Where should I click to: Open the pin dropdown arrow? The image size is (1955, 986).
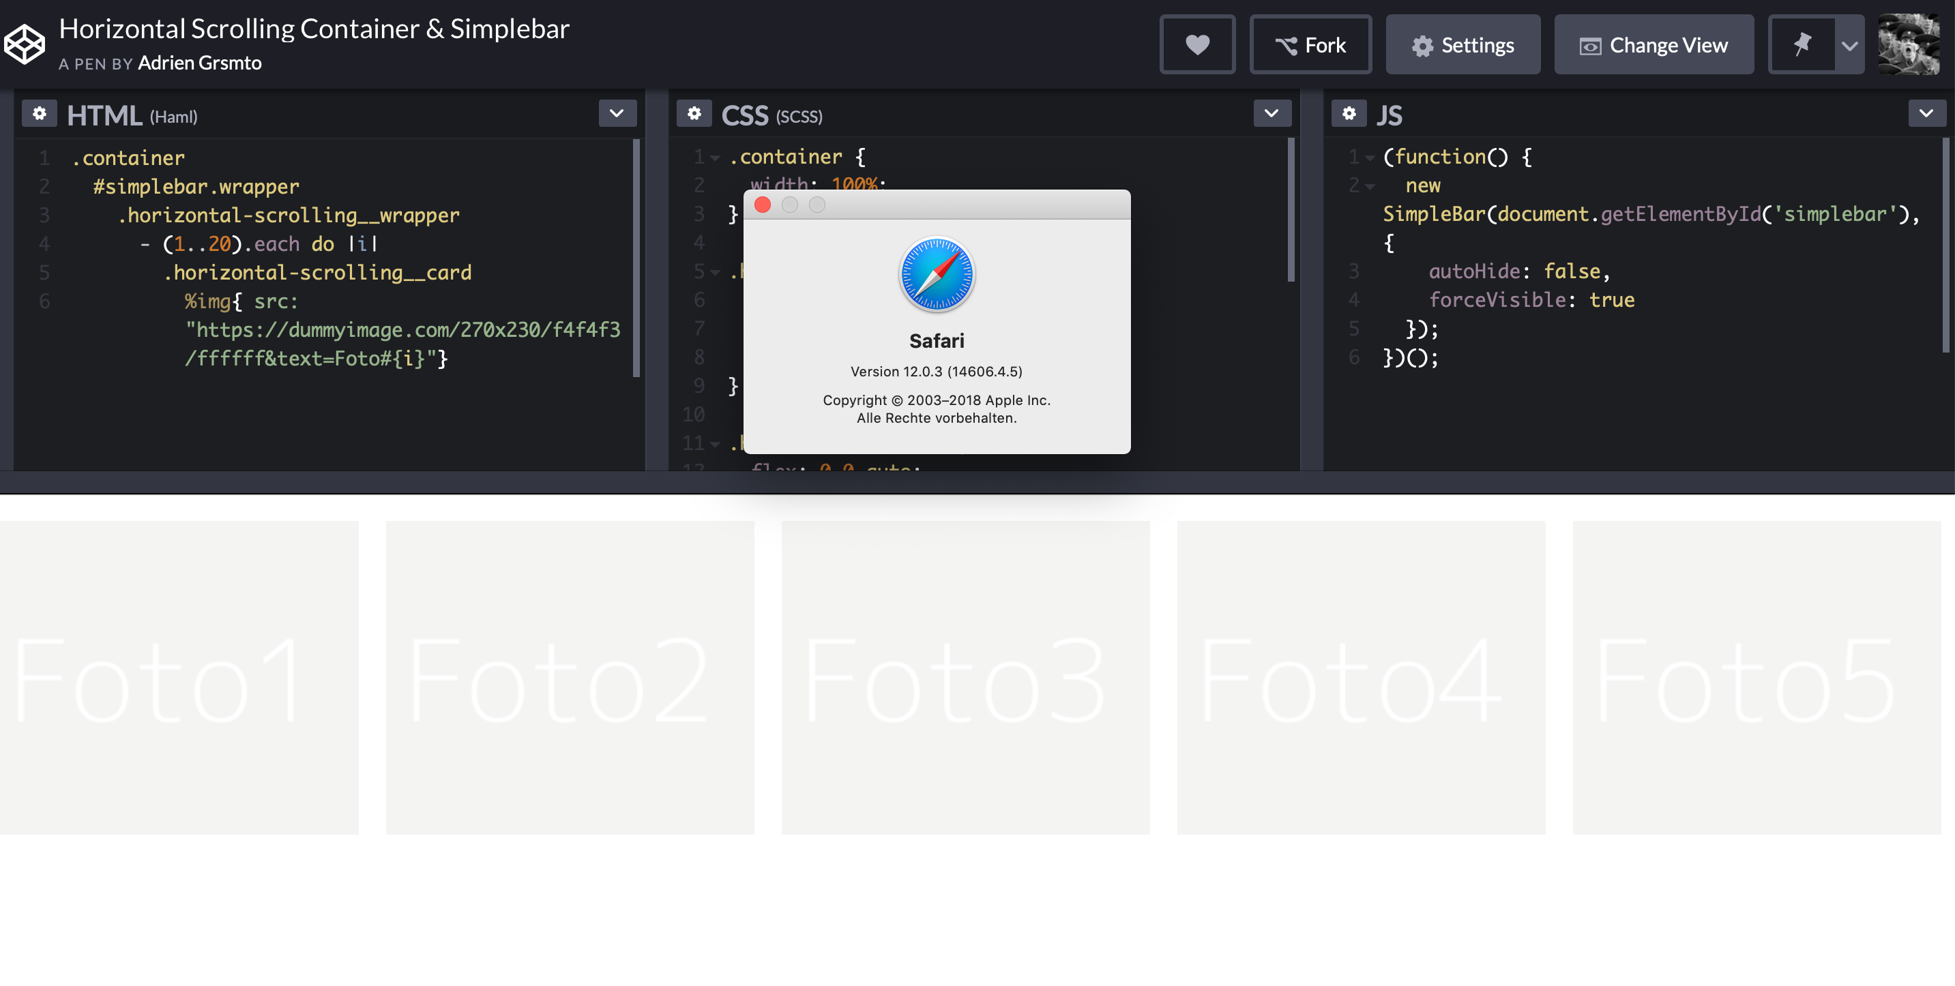(1849, 44)
